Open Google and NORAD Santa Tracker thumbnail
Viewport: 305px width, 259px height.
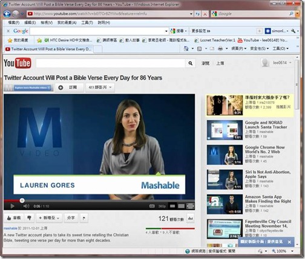(225, 130)
